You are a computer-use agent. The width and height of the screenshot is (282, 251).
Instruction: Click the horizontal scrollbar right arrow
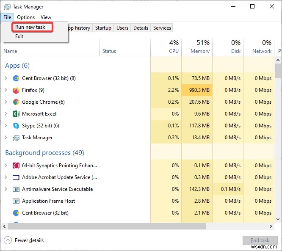(x=271, y=226)
